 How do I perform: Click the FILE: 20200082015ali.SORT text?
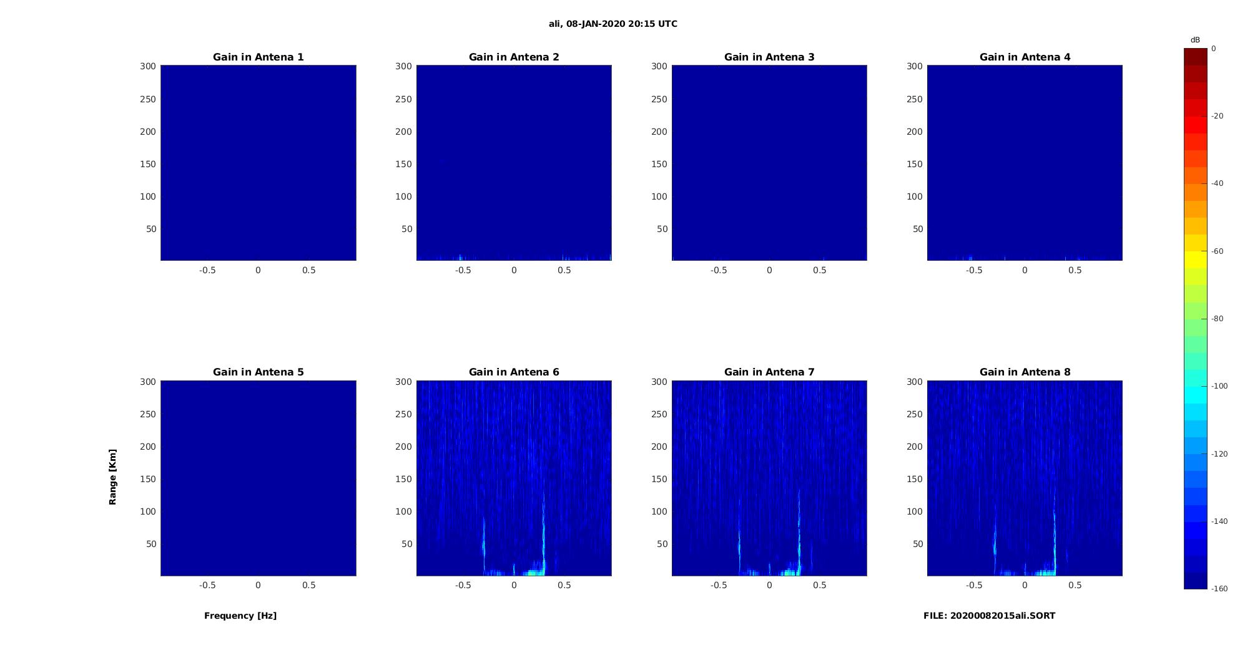click(990, 616)
